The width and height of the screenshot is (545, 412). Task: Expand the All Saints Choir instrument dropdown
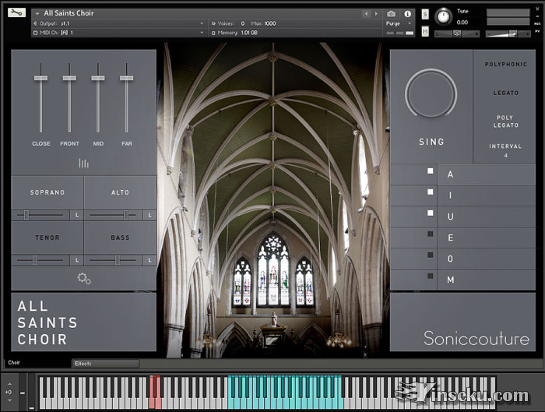pos(36,13)
